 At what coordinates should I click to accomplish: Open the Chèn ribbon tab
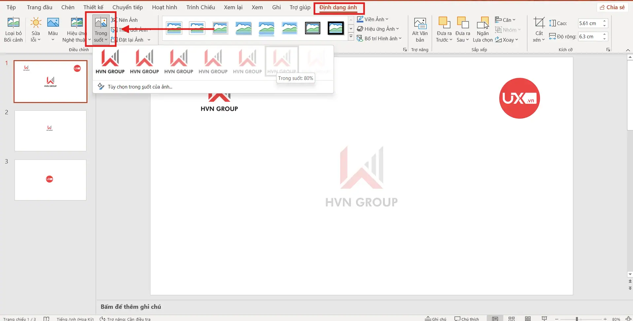[67, 7]
